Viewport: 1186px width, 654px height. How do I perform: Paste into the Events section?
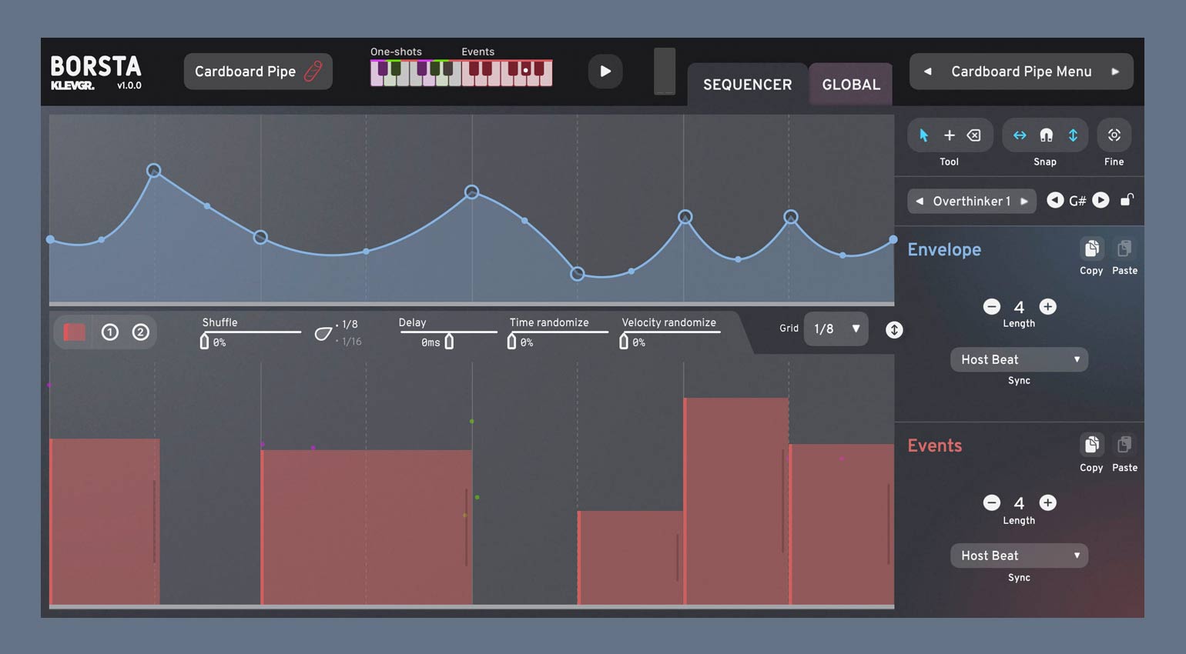click(1124, 445)
